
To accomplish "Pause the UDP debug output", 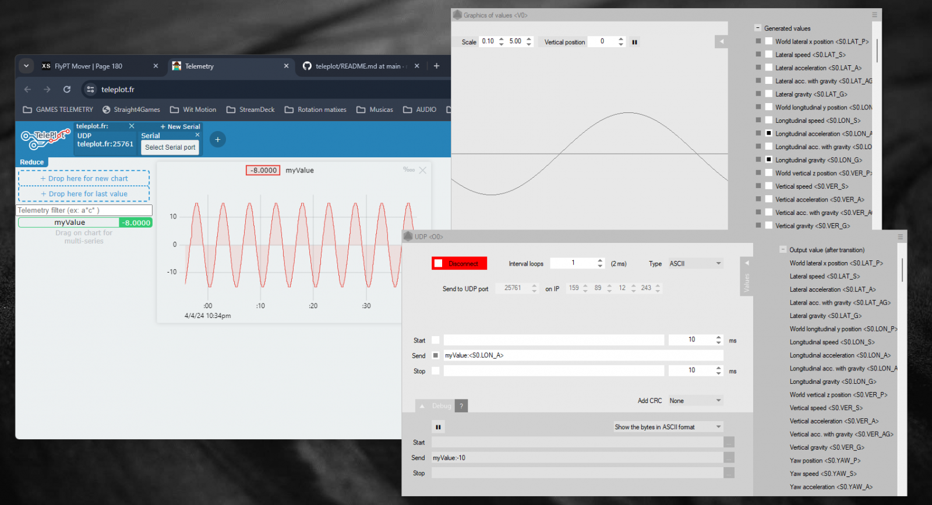I will pos(438,427).
